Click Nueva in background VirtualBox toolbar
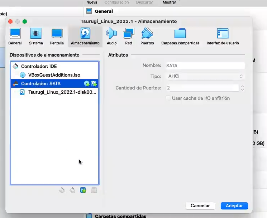267x218 pixels. 92,3
